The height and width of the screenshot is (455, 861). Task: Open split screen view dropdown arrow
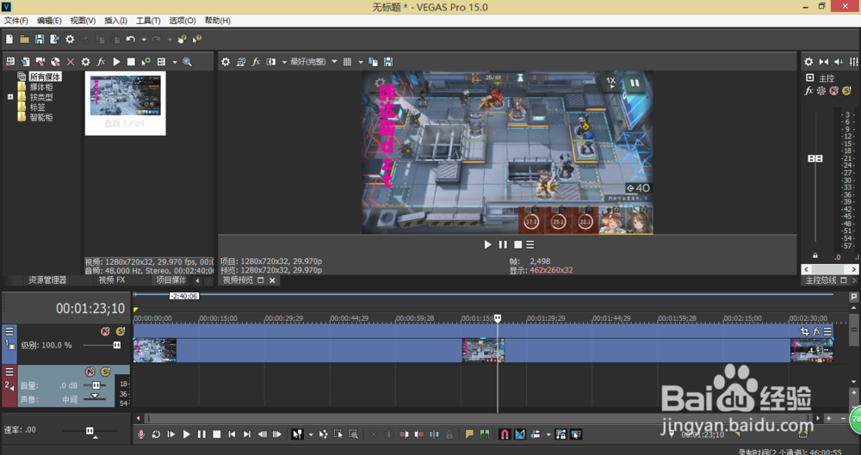click(x=284, y=62)
